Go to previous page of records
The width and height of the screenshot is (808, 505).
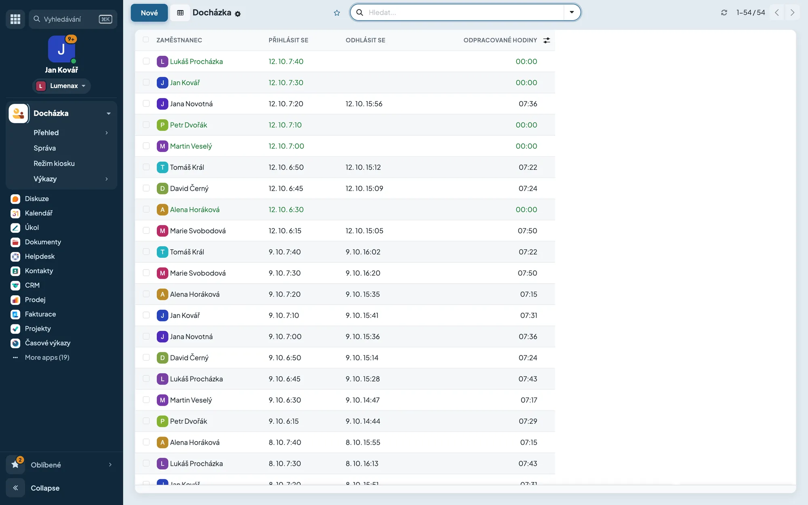click(777, 13)
